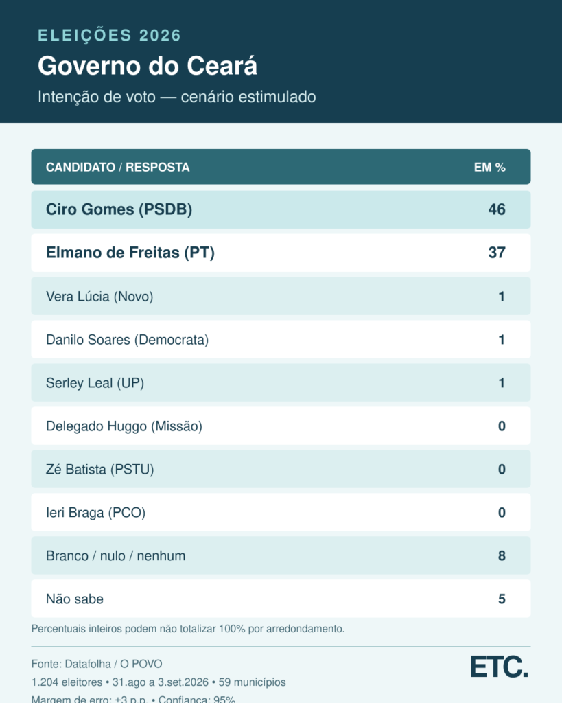The width and height of the screenshot is (562, 703).
Task: Click the ETC. logo
Action: [499, 667]
